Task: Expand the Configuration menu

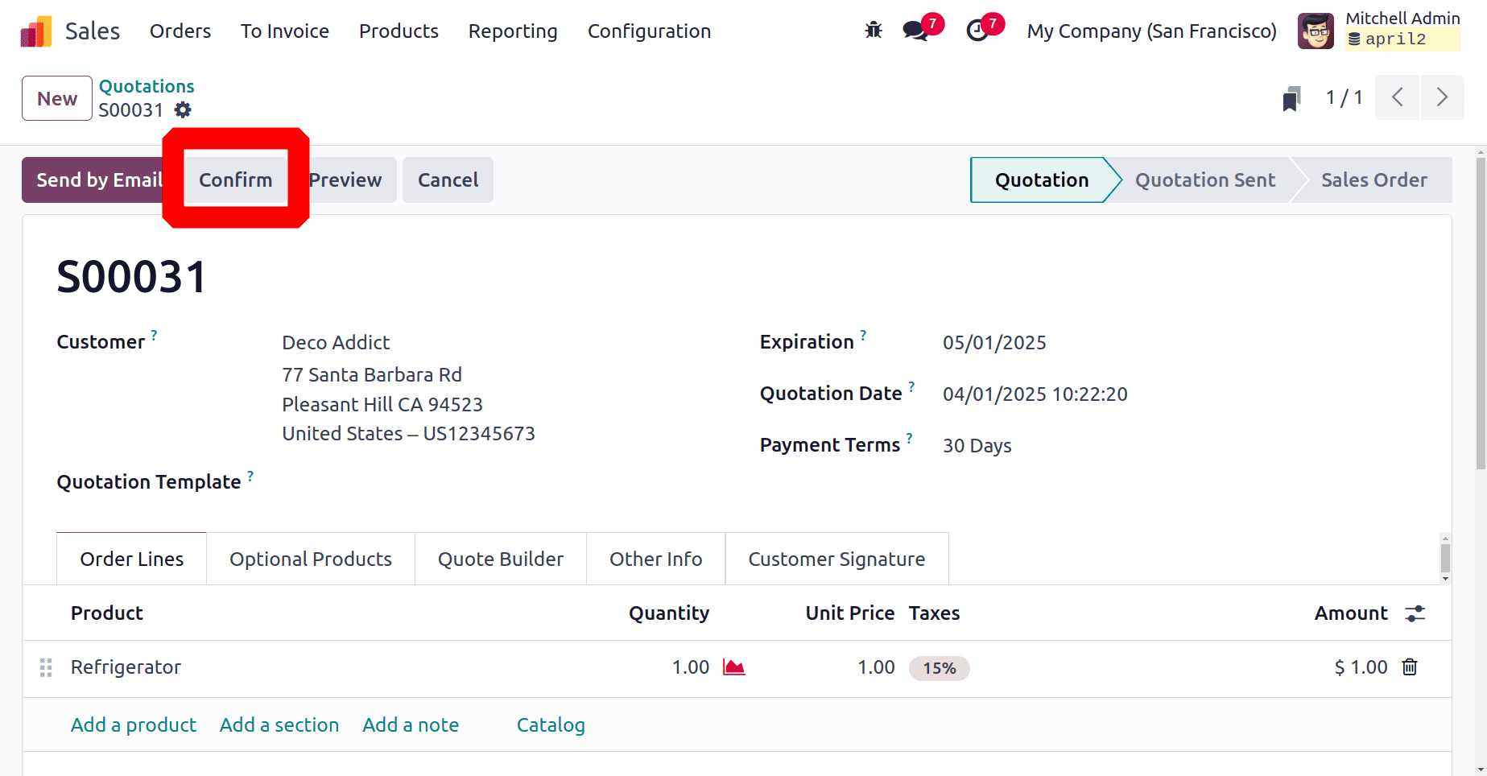Action: [649, 31]
